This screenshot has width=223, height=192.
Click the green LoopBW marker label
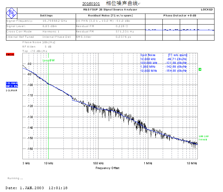tap(49, 60)
